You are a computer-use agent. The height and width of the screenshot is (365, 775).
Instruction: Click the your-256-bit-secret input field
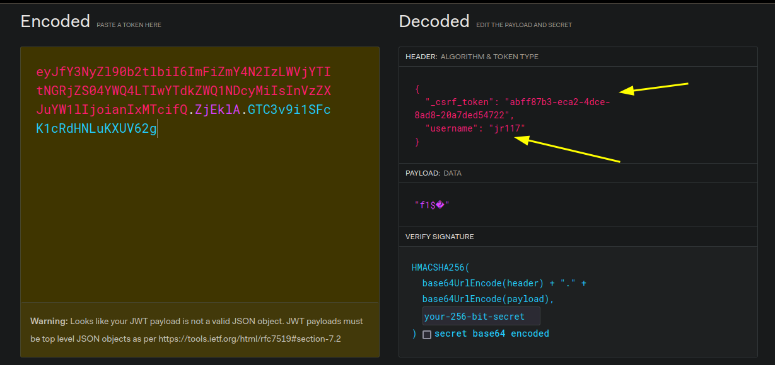pyautogui.click(x=481, y=316)
